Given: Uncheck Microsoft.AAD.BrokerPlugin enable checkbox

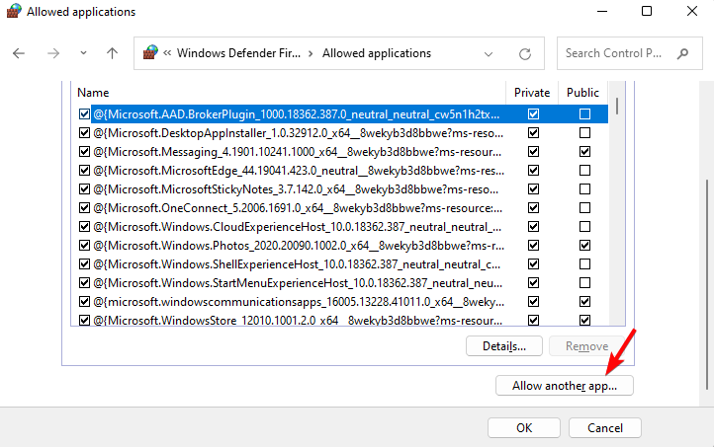Looking at the screenshot, I should pyautogui.click(x=84, y=113).
